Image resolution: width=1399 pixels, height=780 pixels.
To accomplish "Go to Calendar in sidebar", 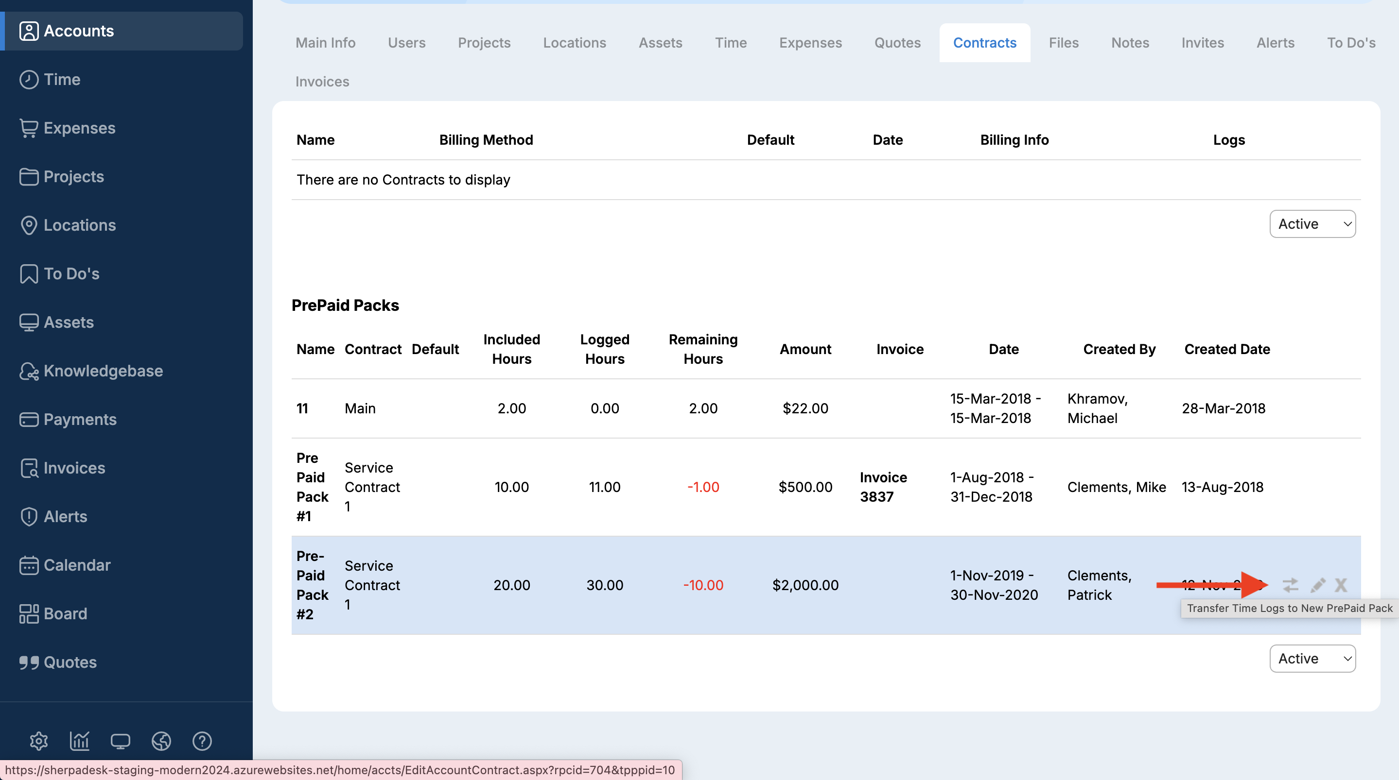I will (77, 565).
